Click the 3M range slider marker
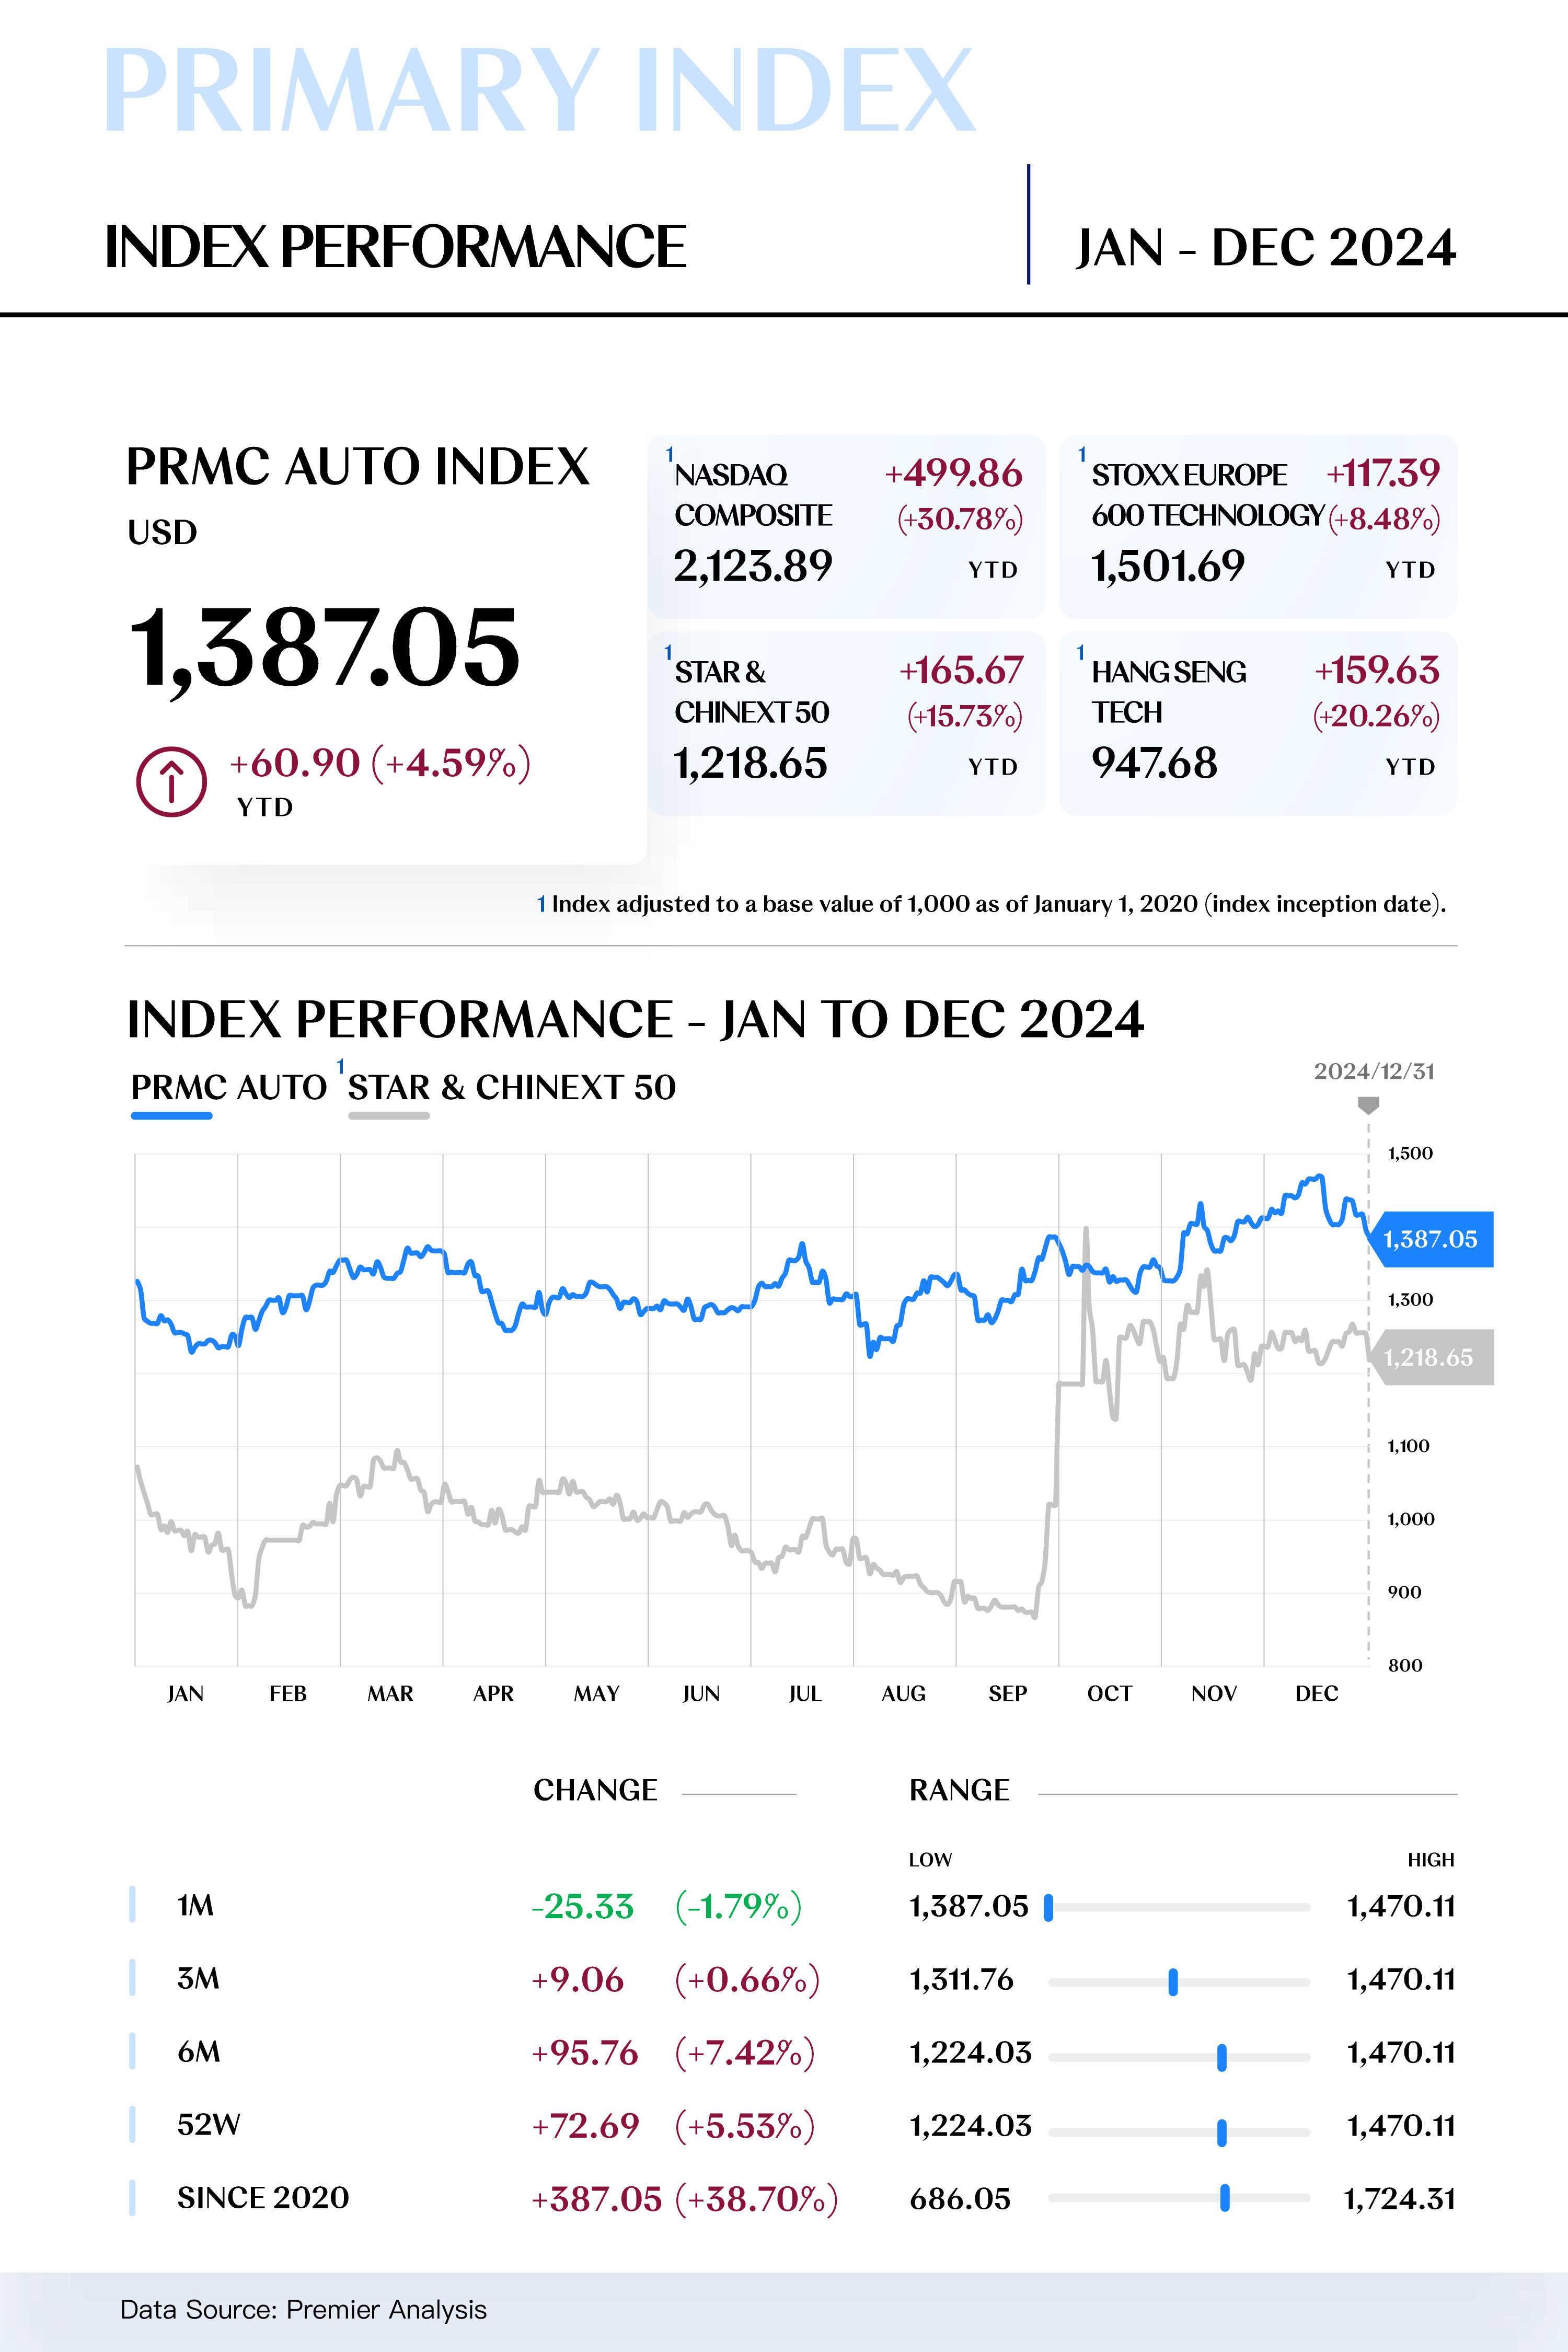Image resolution: width=1568 pixels, height=2352 pixels. (x=1173, y=1981)
